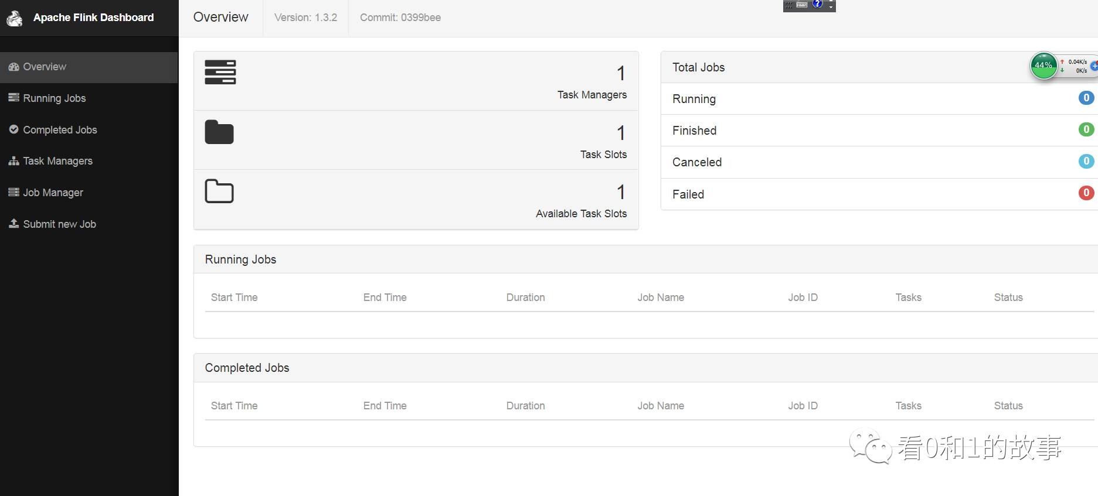Click the Running row in Total Jobs
Viewport: 1098px width, 496px height.
tap(879, 99)
